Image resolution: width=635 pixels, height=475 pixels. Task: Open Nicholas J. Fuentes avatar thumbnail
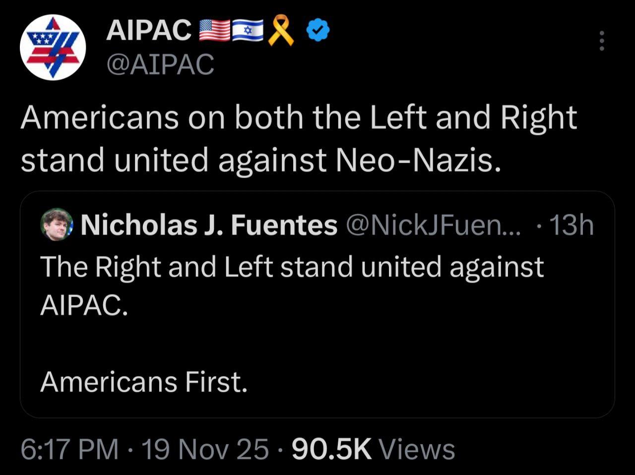(x=57, y=225)
